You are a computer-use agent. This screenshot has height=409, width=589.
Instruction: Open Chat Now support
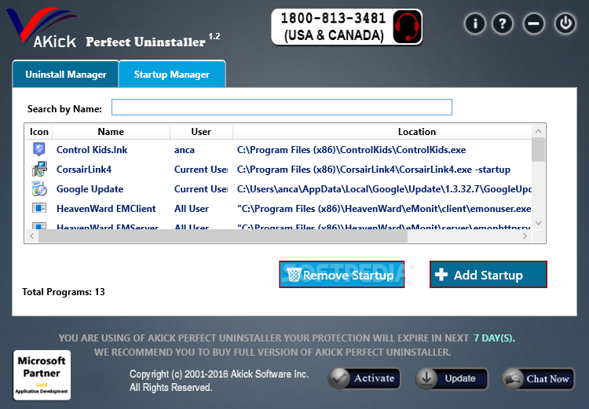coord(538,378)
